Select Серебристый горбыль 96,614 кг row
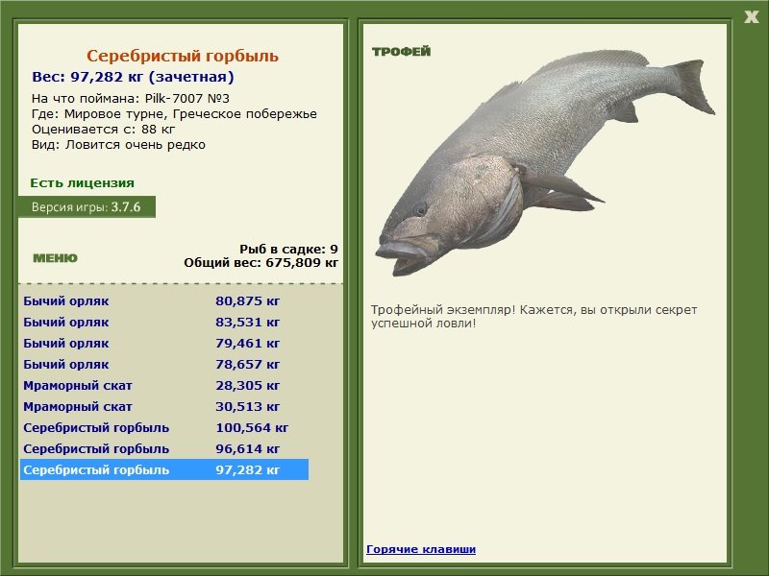This screenshot has width=769, height=576. [x=164, y=448]
